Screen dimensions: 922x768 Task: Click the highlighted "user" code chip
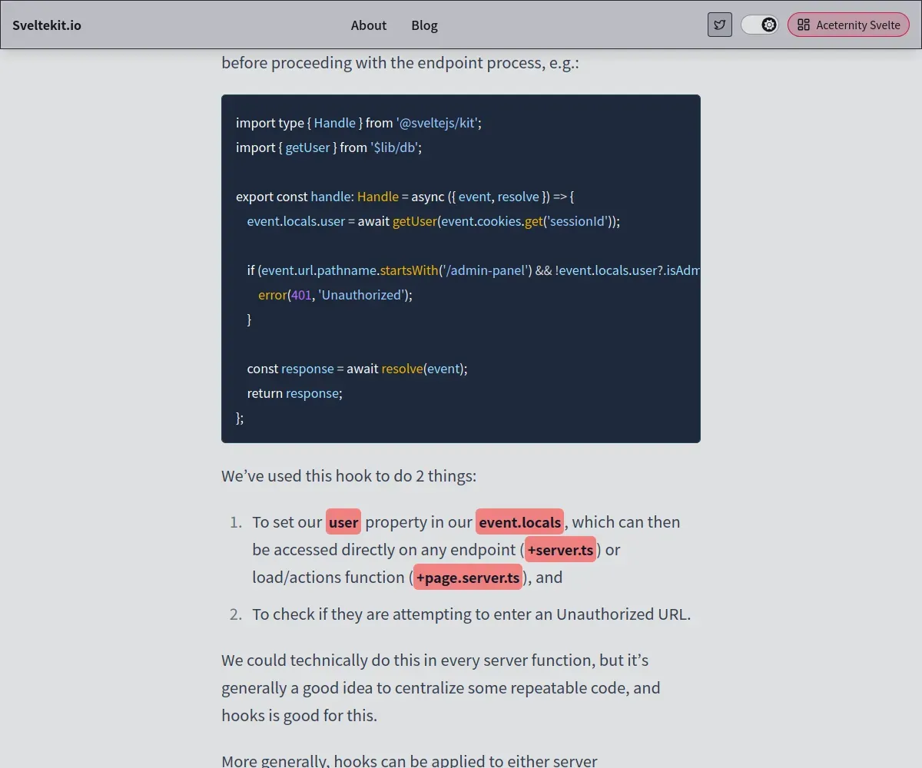tap(343, 522)
